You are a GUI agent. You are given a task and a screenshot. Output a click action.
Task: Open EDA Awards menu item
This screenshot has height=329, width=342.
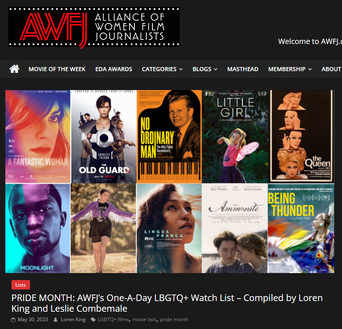point(113,69)
